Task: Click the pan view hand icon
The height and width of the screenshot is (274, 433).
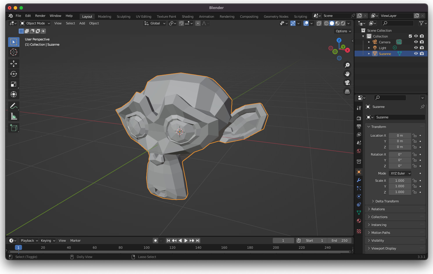Action: tap(347, 74)
